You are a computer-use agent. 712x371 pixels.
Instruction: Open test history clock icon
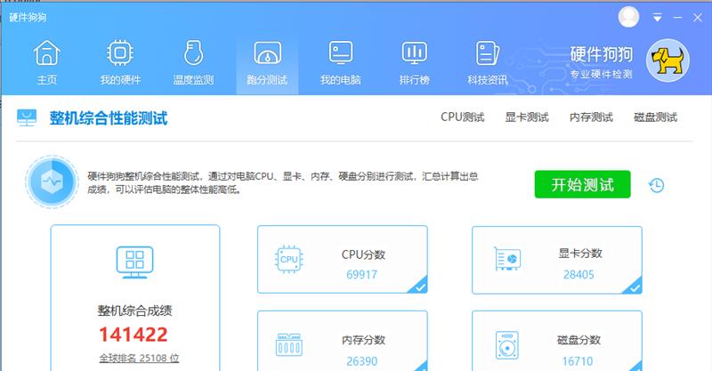[656, 185]
